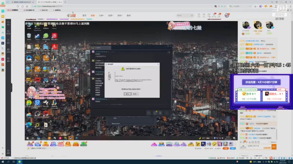Click the right button in script error dialog
The height and width of the screenshot is (164, 293).
[135, 94]
